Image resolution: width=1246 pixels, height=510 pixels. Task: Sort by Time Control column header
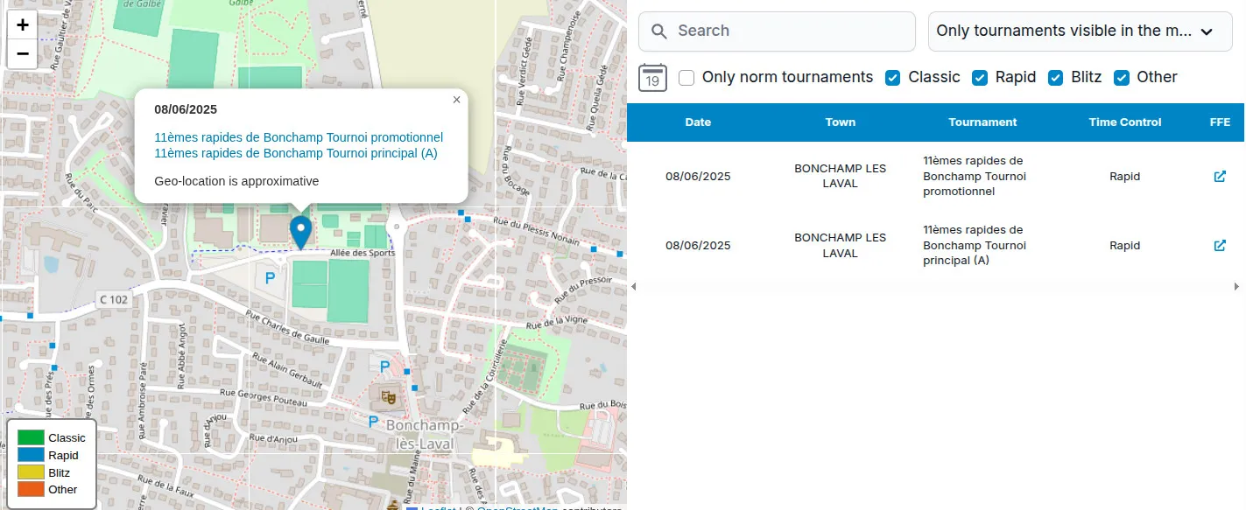click(1124, 122)
